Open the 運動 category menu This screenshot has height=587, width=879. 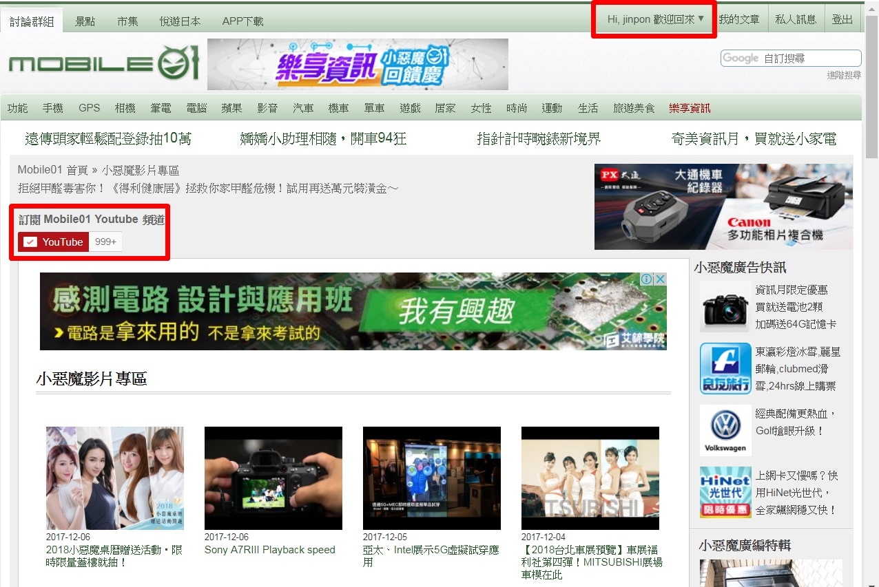click(x=552, y=108)
